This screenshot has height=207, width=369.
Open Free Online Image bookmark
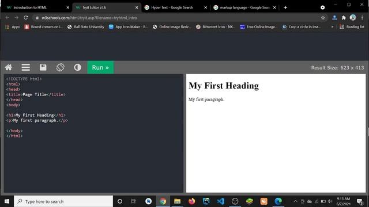pos(258,27)
